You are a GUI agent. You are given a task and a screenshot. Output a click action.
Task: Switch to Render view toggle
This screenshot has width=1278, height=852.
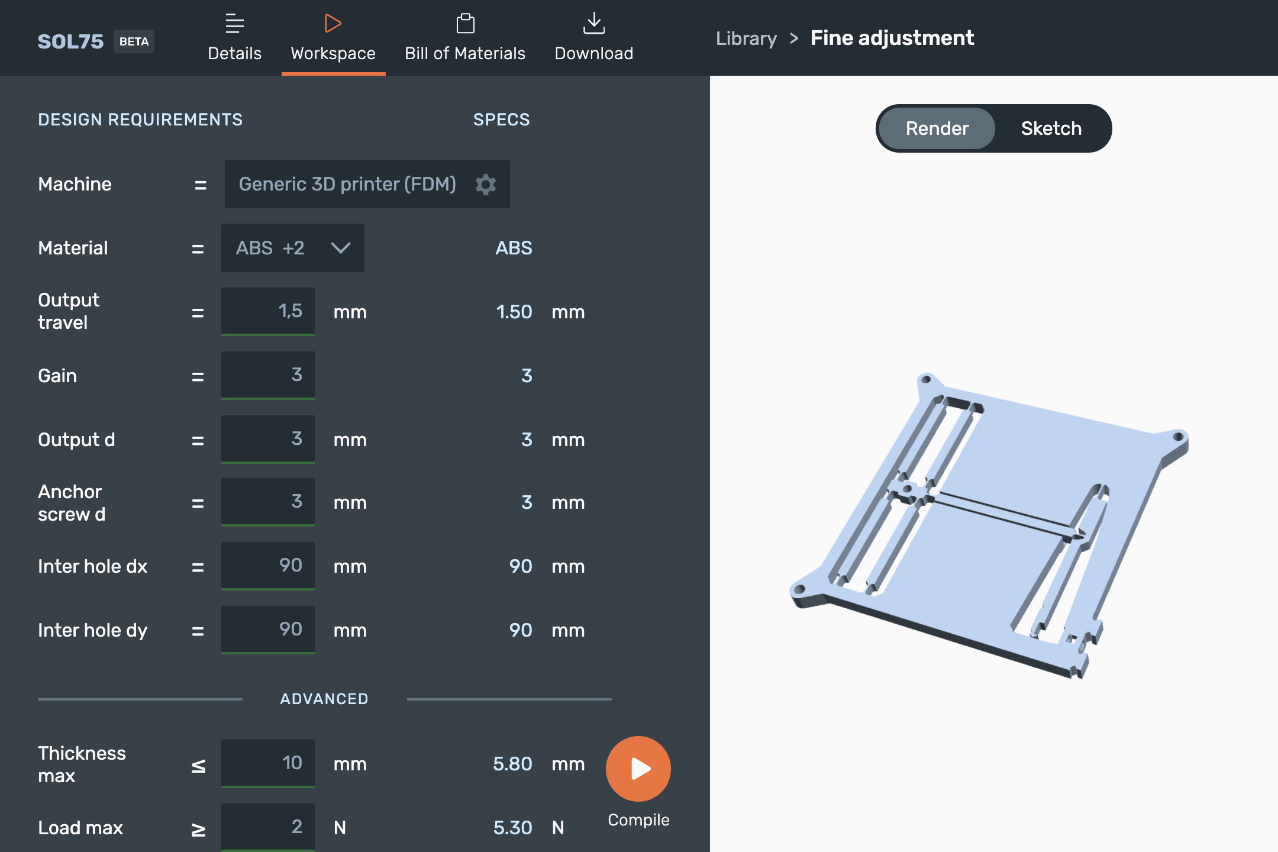click(935, 127)
